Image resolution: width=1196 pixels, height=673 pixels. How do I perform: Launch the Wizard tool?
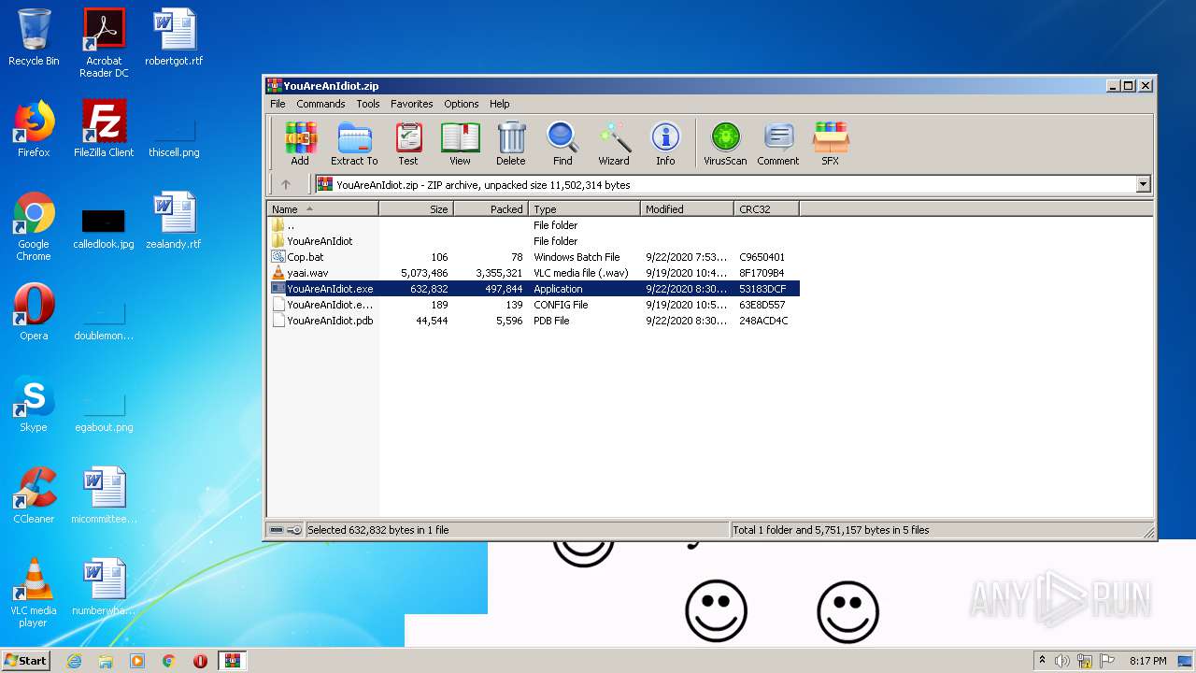tap(614, 144)
